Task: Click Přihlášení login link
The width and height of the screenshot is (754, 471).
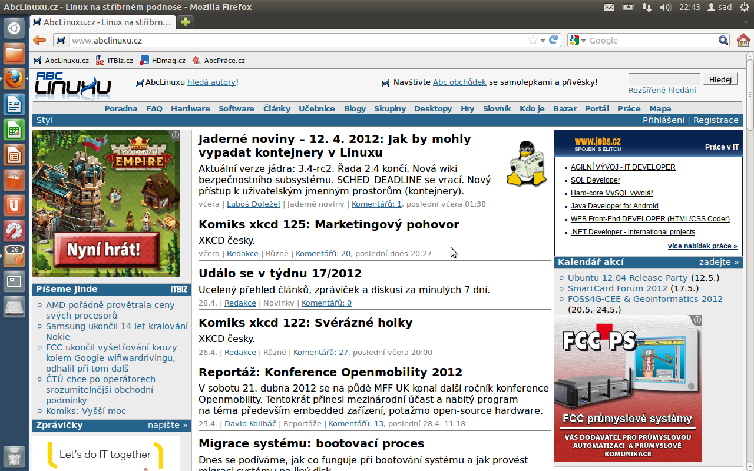Action: (x=663, y=120)
